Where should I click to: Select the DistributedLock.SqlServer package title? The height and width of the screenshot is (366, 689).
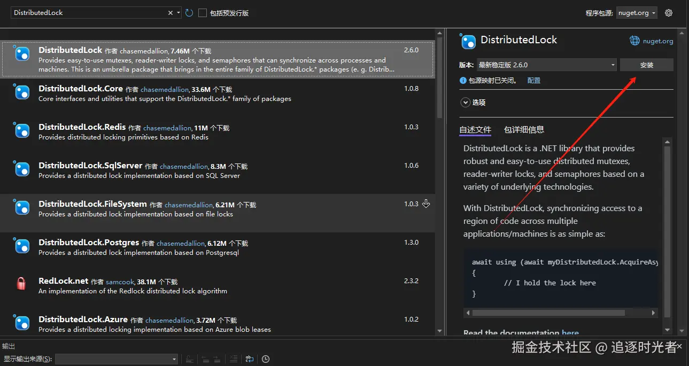(90, 165)
